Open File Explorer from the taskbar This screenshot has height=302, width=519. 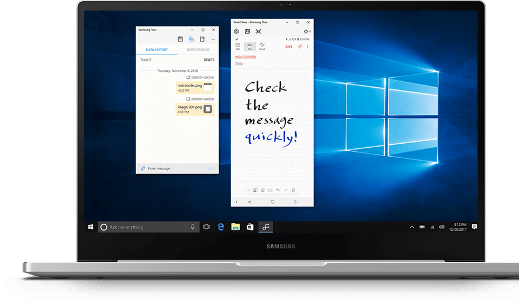(236, 227)
